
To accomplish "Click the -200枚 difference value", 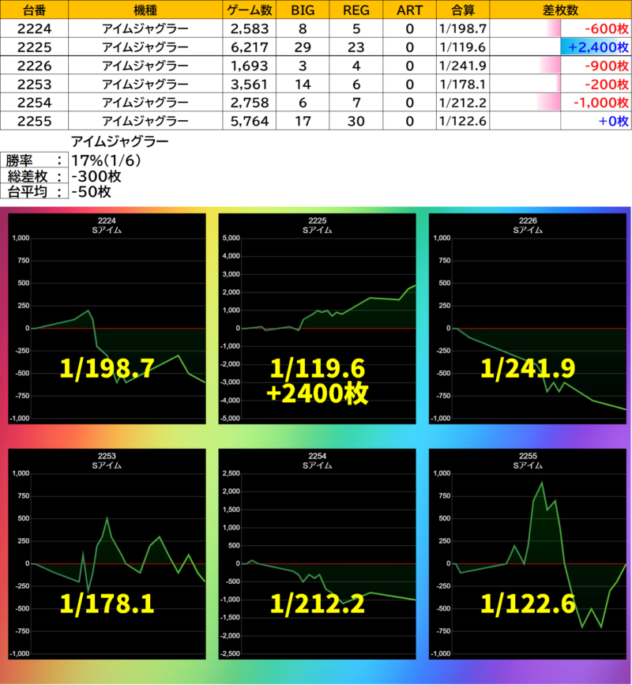I will [607, 85].
